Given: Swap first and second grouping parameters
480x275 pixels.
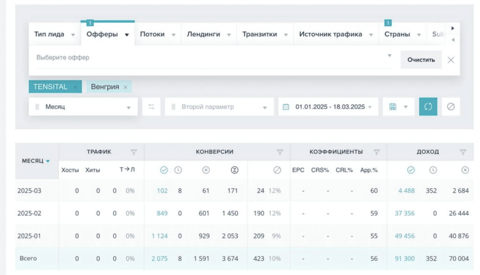Looking at the screenshot, I should (151, 107).
